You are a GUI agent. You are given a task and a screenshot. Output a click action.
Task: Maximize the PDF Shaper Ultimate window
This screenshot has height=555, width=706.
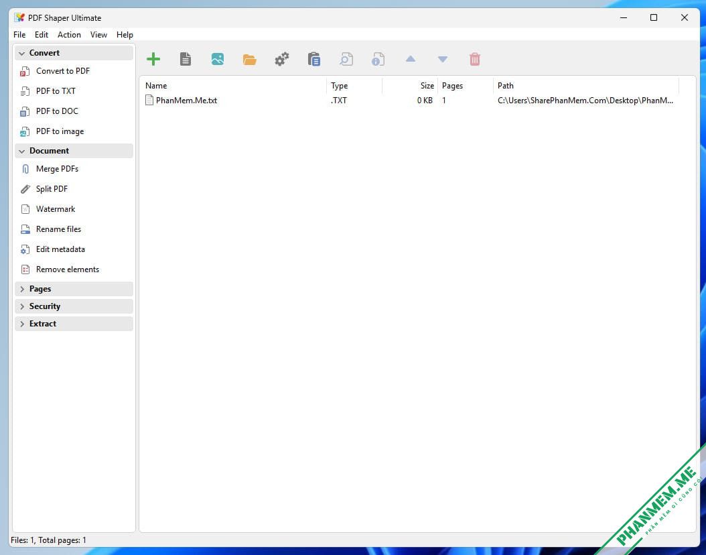pos(654,17)
